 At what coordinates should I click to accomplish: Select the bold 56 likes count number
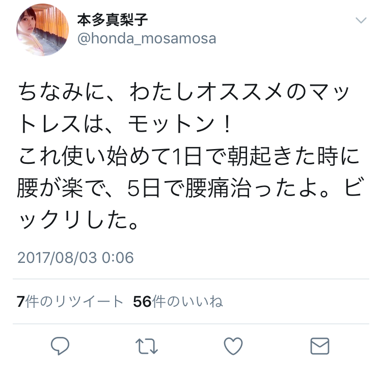pyautogui.click(x=142, y=302)
